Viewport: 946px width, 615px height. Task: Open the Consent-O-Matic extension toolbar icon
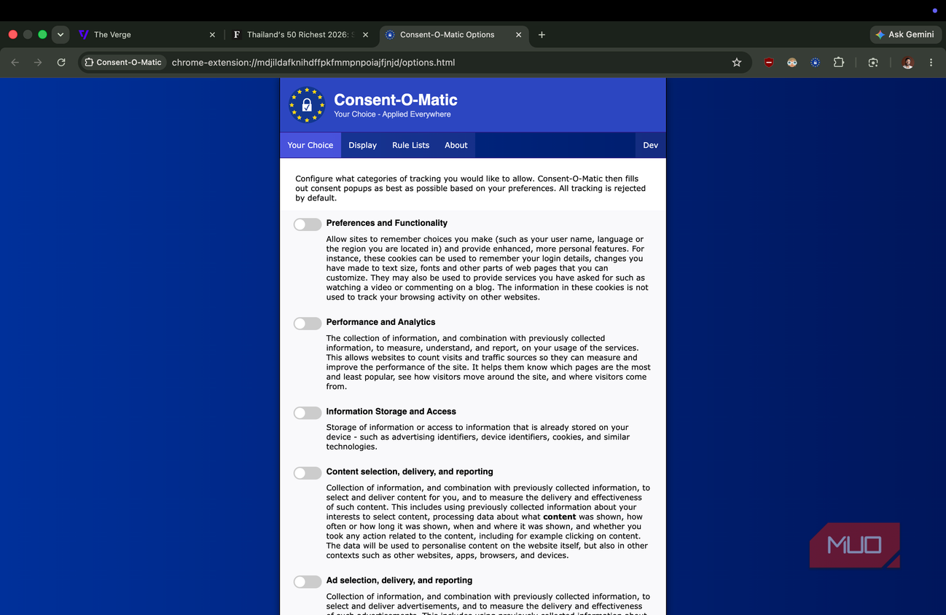point(816,63)
